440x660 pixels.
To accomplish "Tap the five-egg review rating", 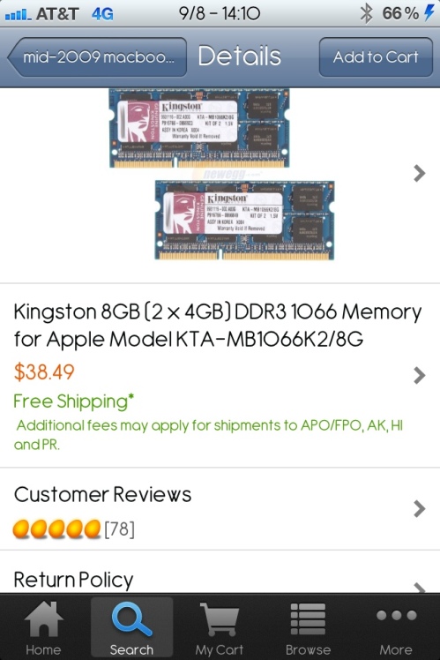I will click(56, 529).
